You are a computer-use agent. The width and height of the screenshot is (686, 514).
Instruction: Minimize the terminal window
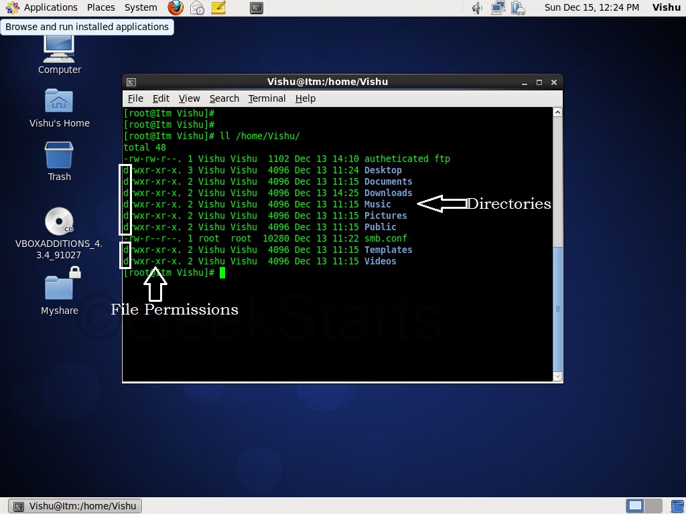(x=525, y=82)
